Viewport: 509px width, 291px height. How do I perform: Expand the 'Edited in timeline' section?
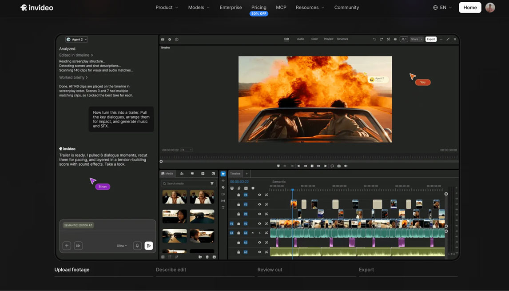pos(76,55)
